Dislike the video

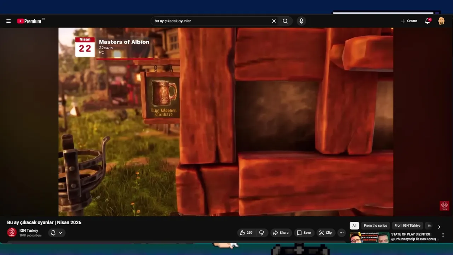click(262, 233)
